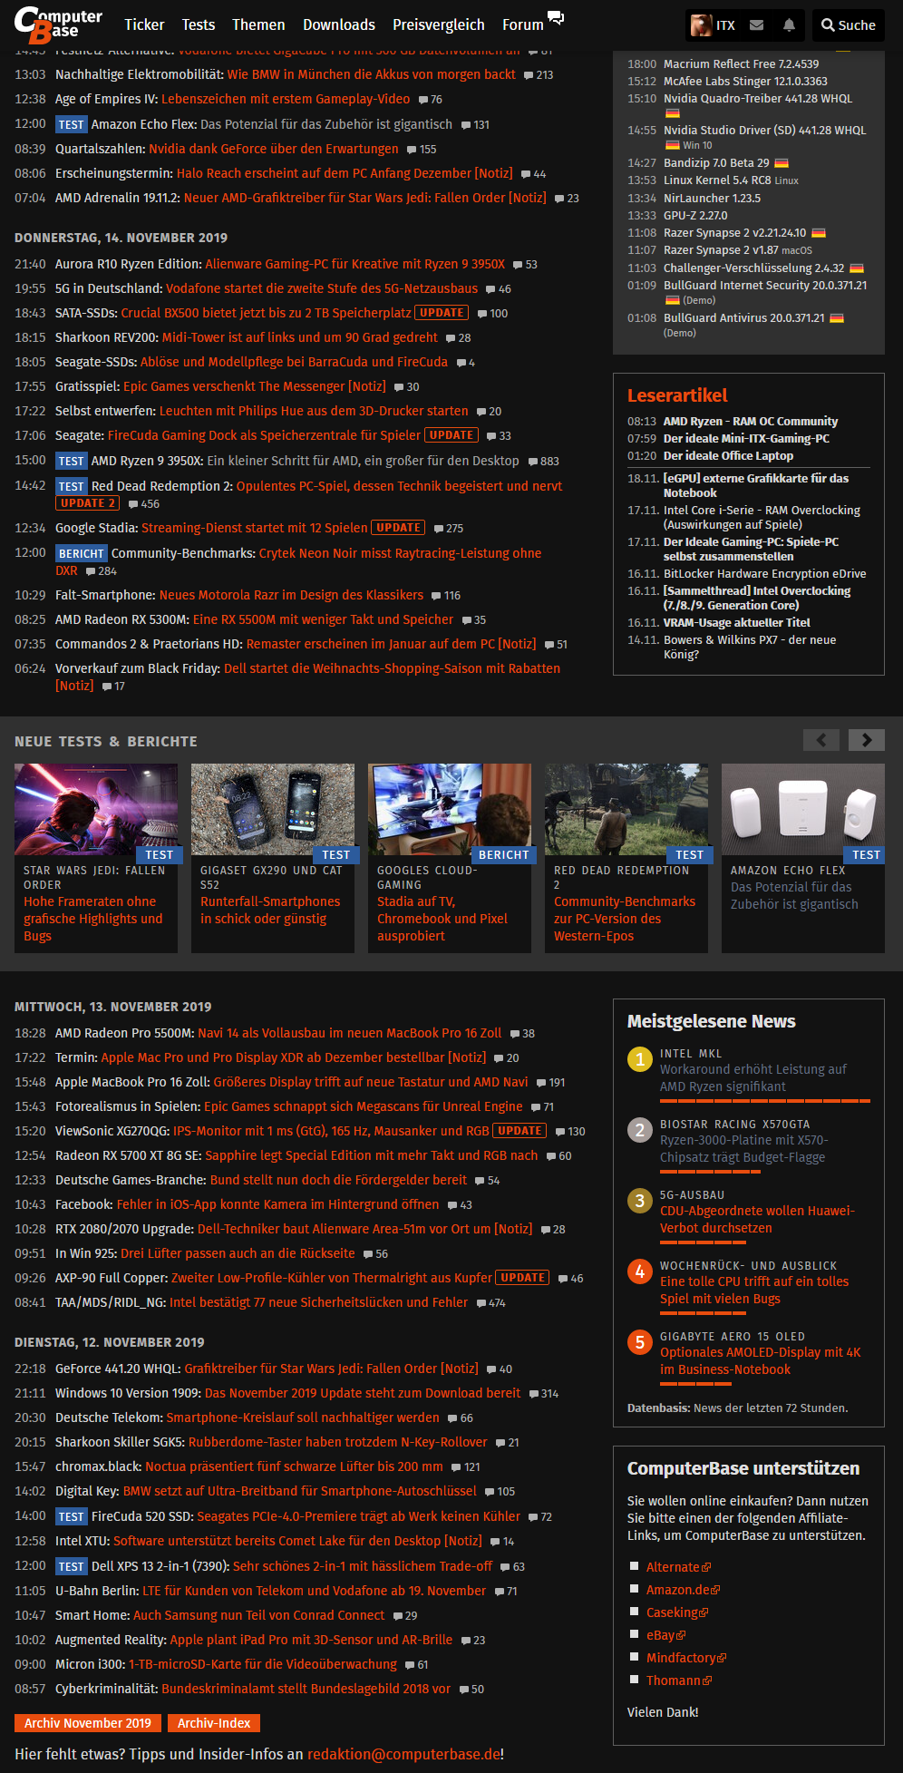Open GPU-Z 2.27.0 download
Viewport: 903px width, 1773px height.
coord(695,216)
